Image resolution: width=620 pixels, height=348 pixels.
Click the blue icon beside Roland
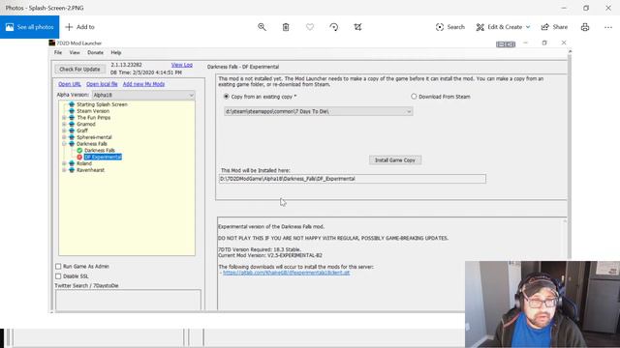[72, 163]
